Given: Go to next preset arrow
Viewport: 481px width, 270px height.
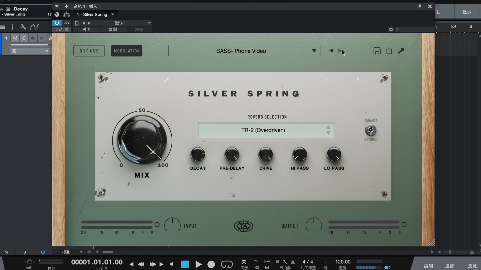Looking at the screenshot, I should 340,51.
